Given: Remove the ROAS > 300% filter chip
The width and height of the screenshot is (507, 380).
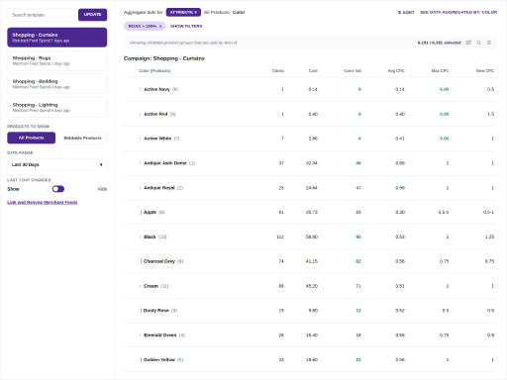Looking at the screenshot, I should pyautogui.click(x=160, y=26).
